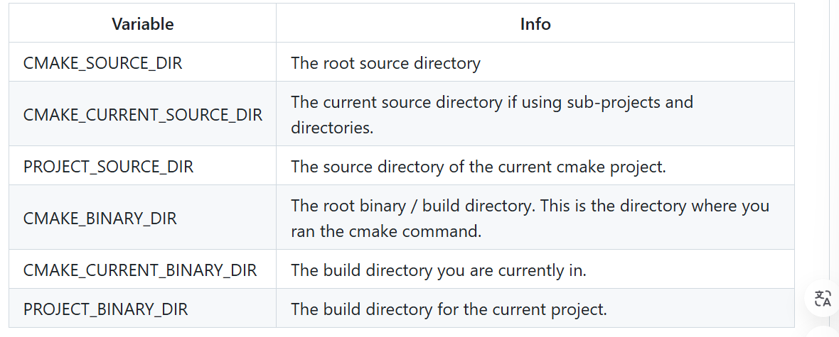Click the PROJECT_BINARY_DIR variable cell

pos(142,309)
